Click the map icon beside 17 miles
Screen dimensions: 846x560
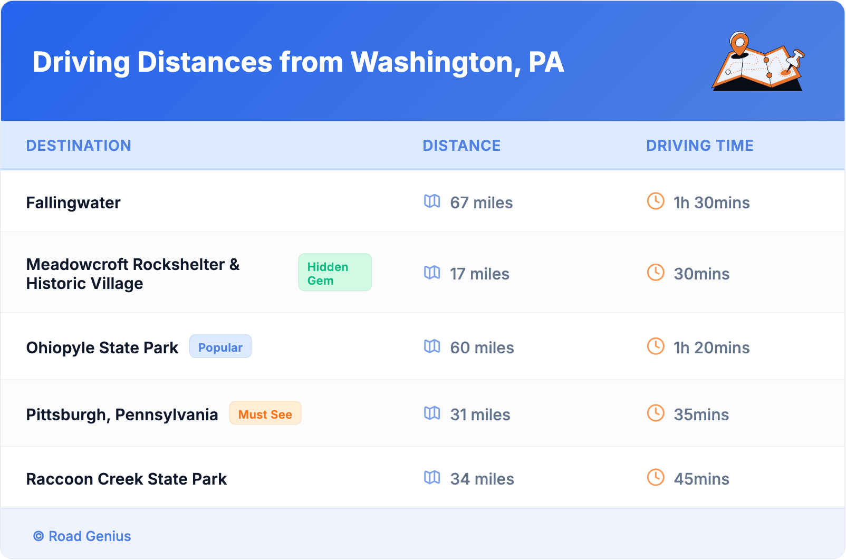pos(432,273)
